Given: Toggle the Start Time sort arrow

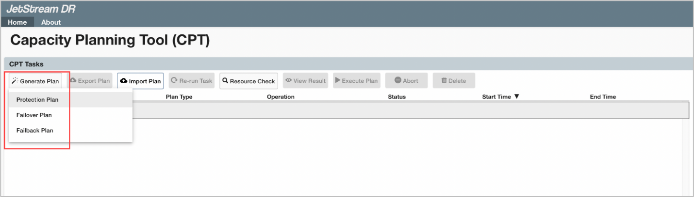Looking at the screenshot, I should pos(516,96).
